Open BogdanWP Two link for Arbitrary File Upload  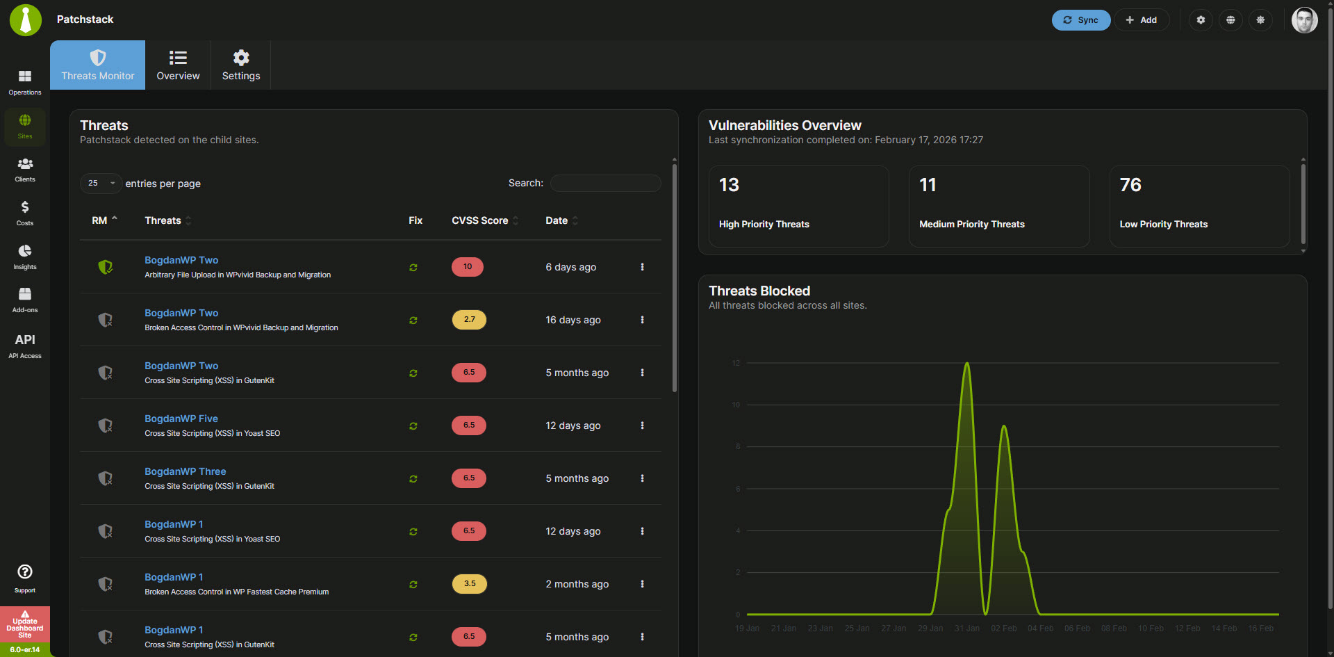pyautogui.click(x=181, y=260)
